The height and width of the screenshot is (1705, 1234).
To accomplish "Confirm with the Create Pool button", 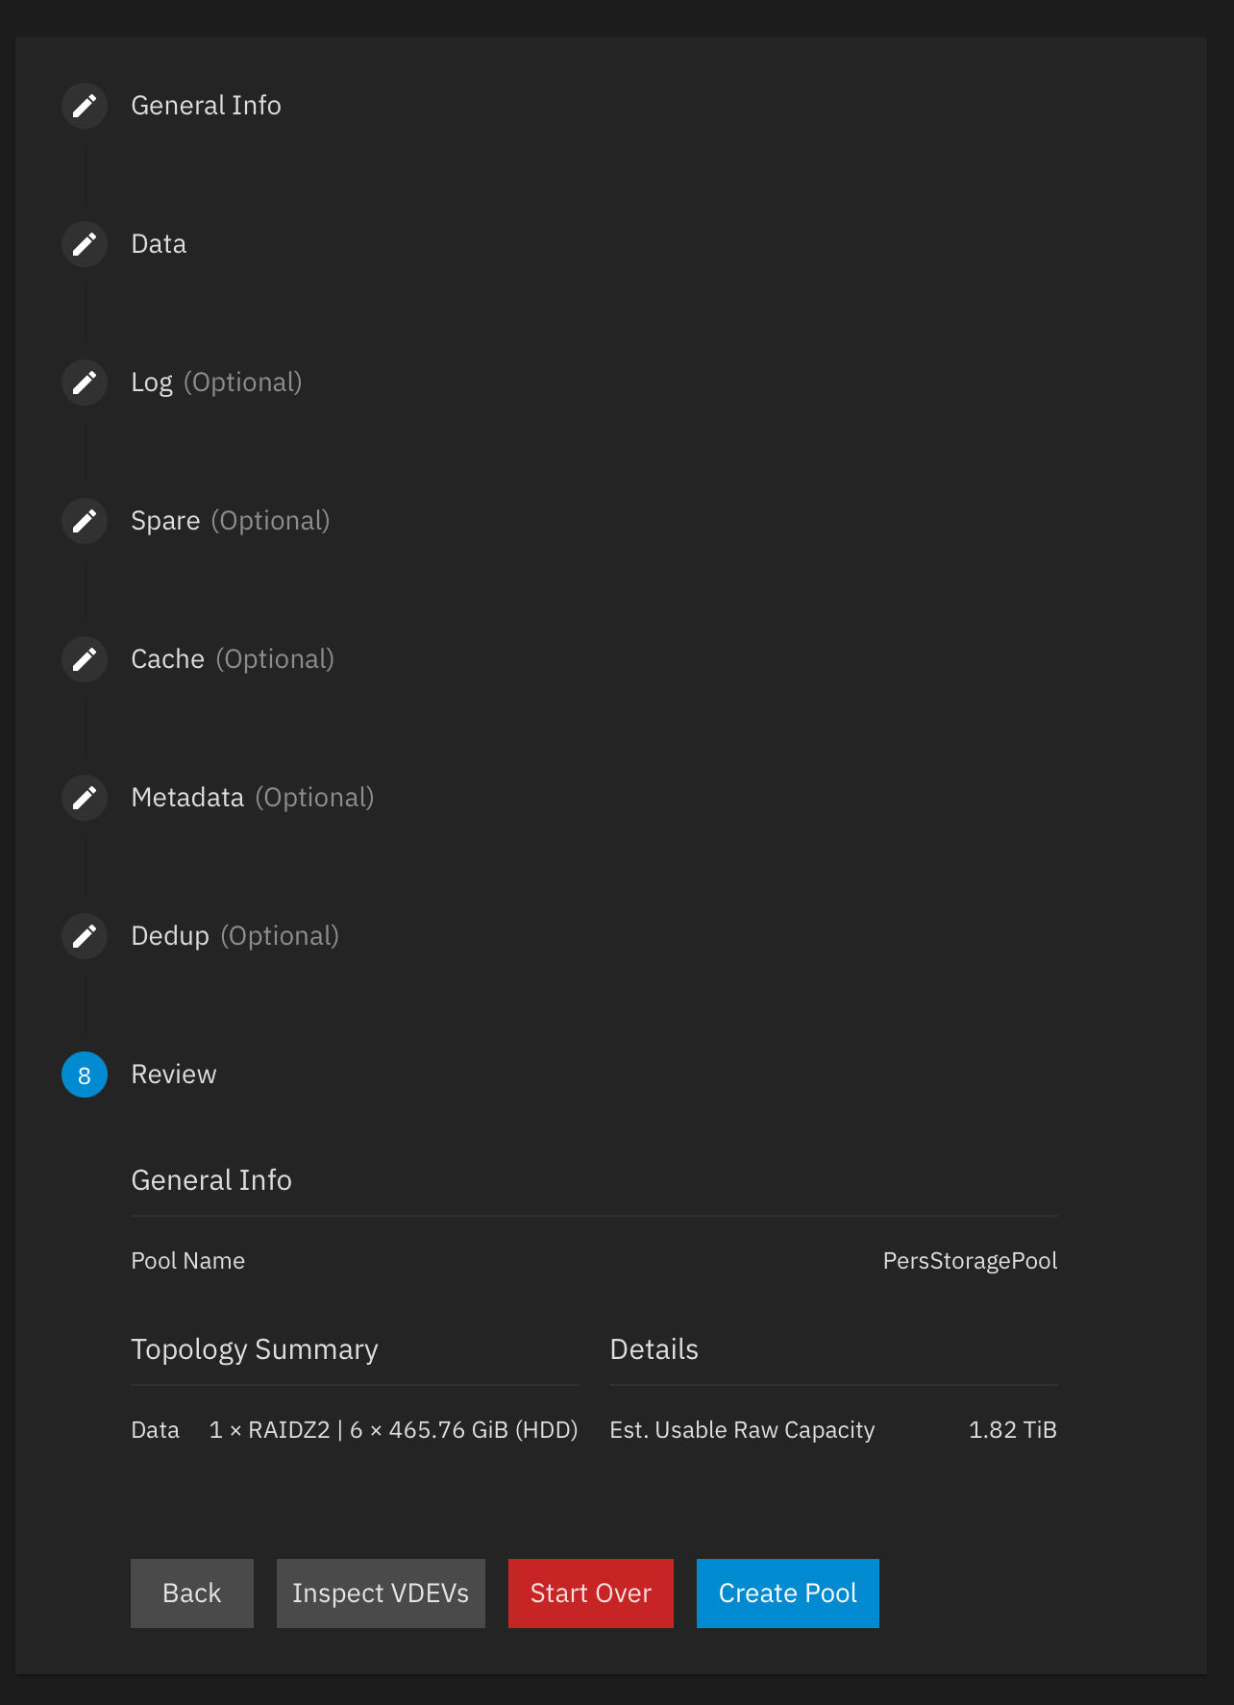I will [x=788, y=1594].
